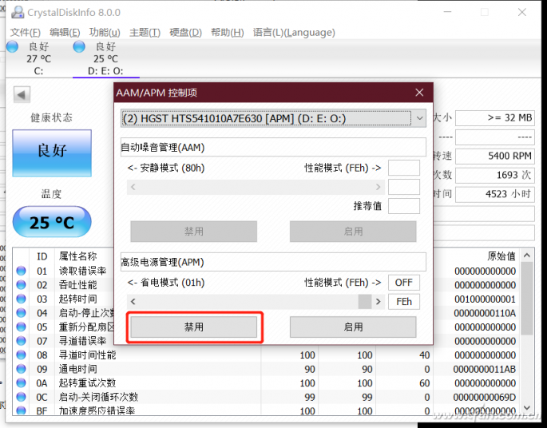
Task: Click the raw value 0000000069D
Action: 485,397
